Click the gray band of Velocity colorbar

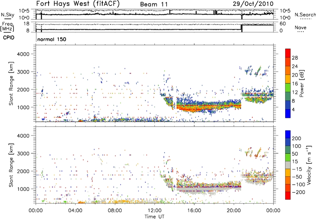(x=288, y=165)
